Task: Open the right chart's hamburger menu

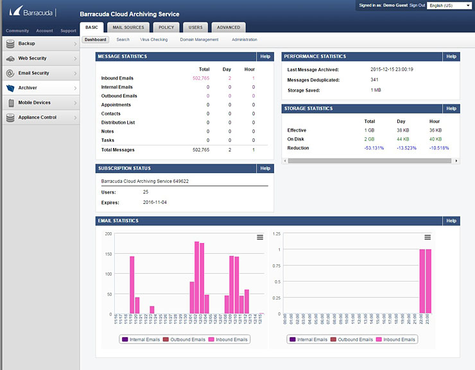Action: pyautogui.click(x=427, y=237)
